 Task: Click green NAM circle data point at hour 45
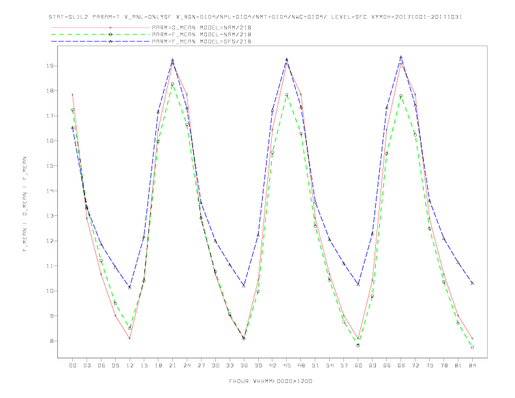coord(287,95)
